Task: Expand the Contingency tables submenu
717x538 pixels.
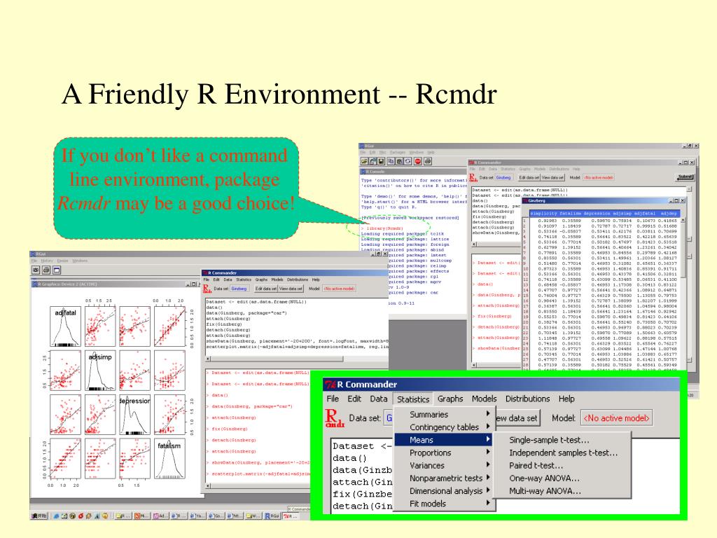Action: coord(445,427)
